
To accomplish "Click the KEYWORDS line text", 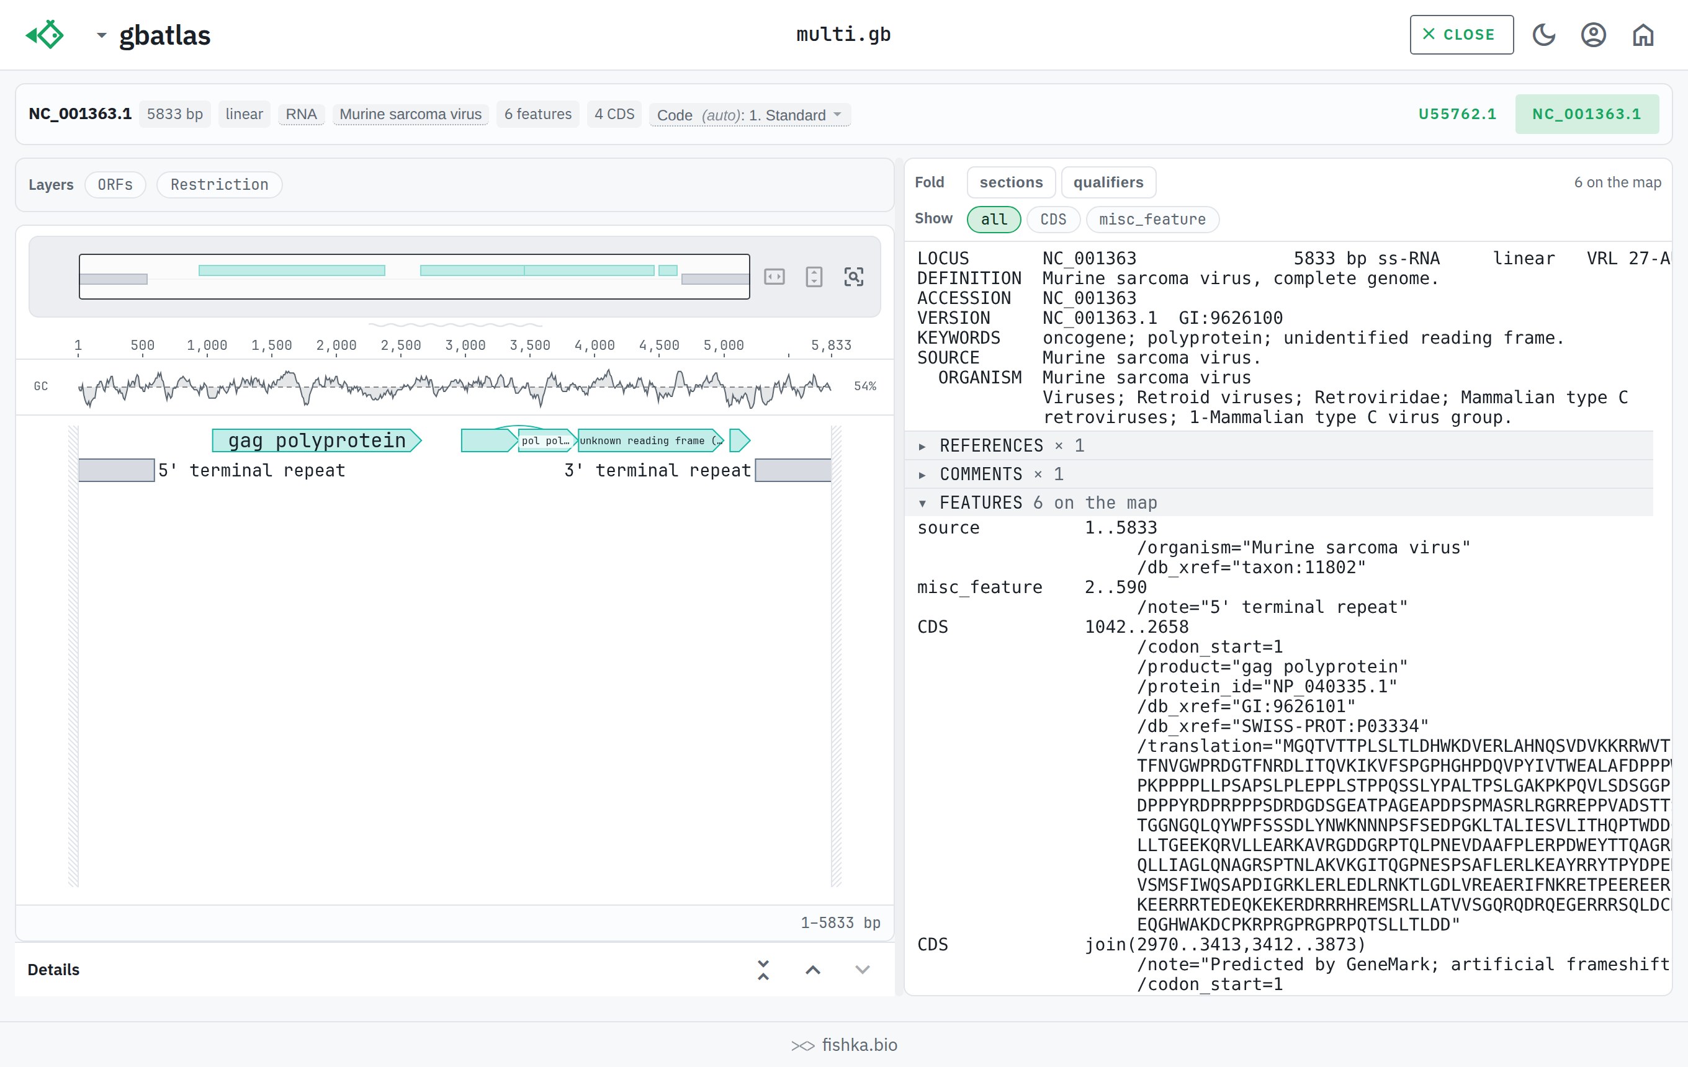I will [x=1241, y=337].
